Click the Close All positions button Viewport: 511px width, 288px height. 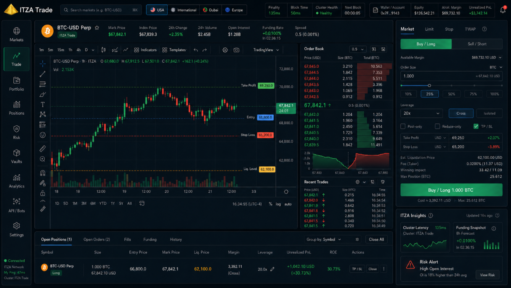pos(376,239)
